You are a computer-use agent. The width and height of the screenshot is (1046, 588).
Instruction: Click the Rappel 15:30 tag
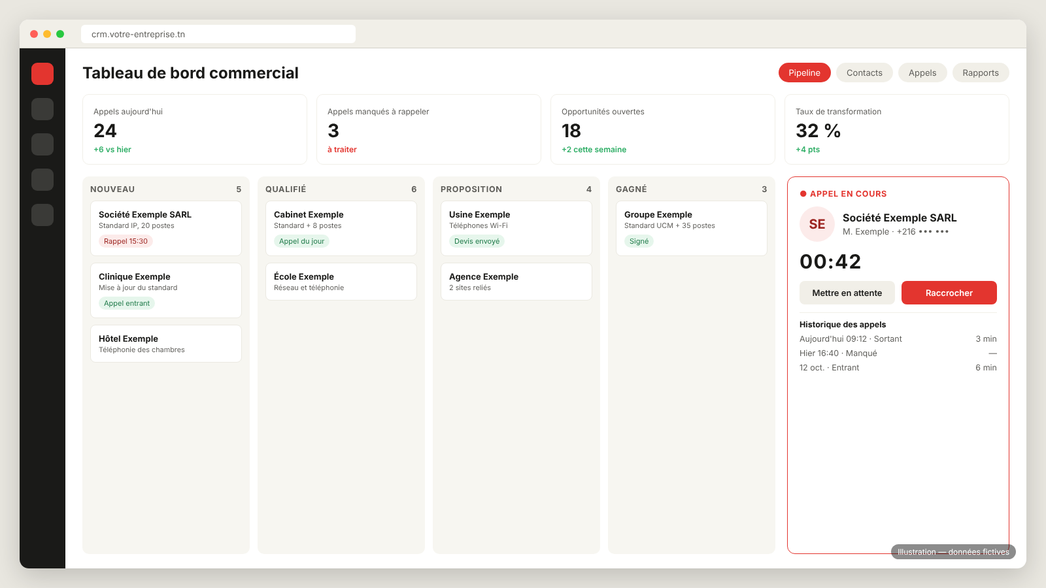point(126,241)
